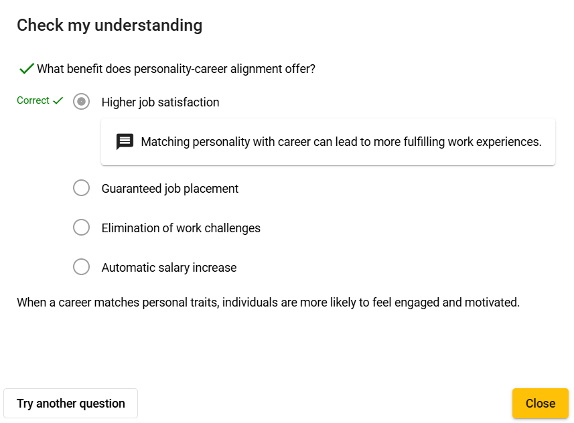The image size is (574, 423).
Task: Click the question asking about personality-career alignment benefit
Action: [x=176, y=68]
